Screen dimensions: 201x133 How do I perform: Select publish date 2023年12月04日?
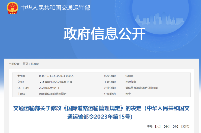(x=49, y=88)
